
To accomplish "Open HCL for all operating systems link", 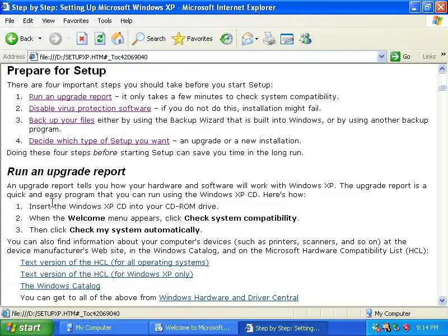I will 115,262.
